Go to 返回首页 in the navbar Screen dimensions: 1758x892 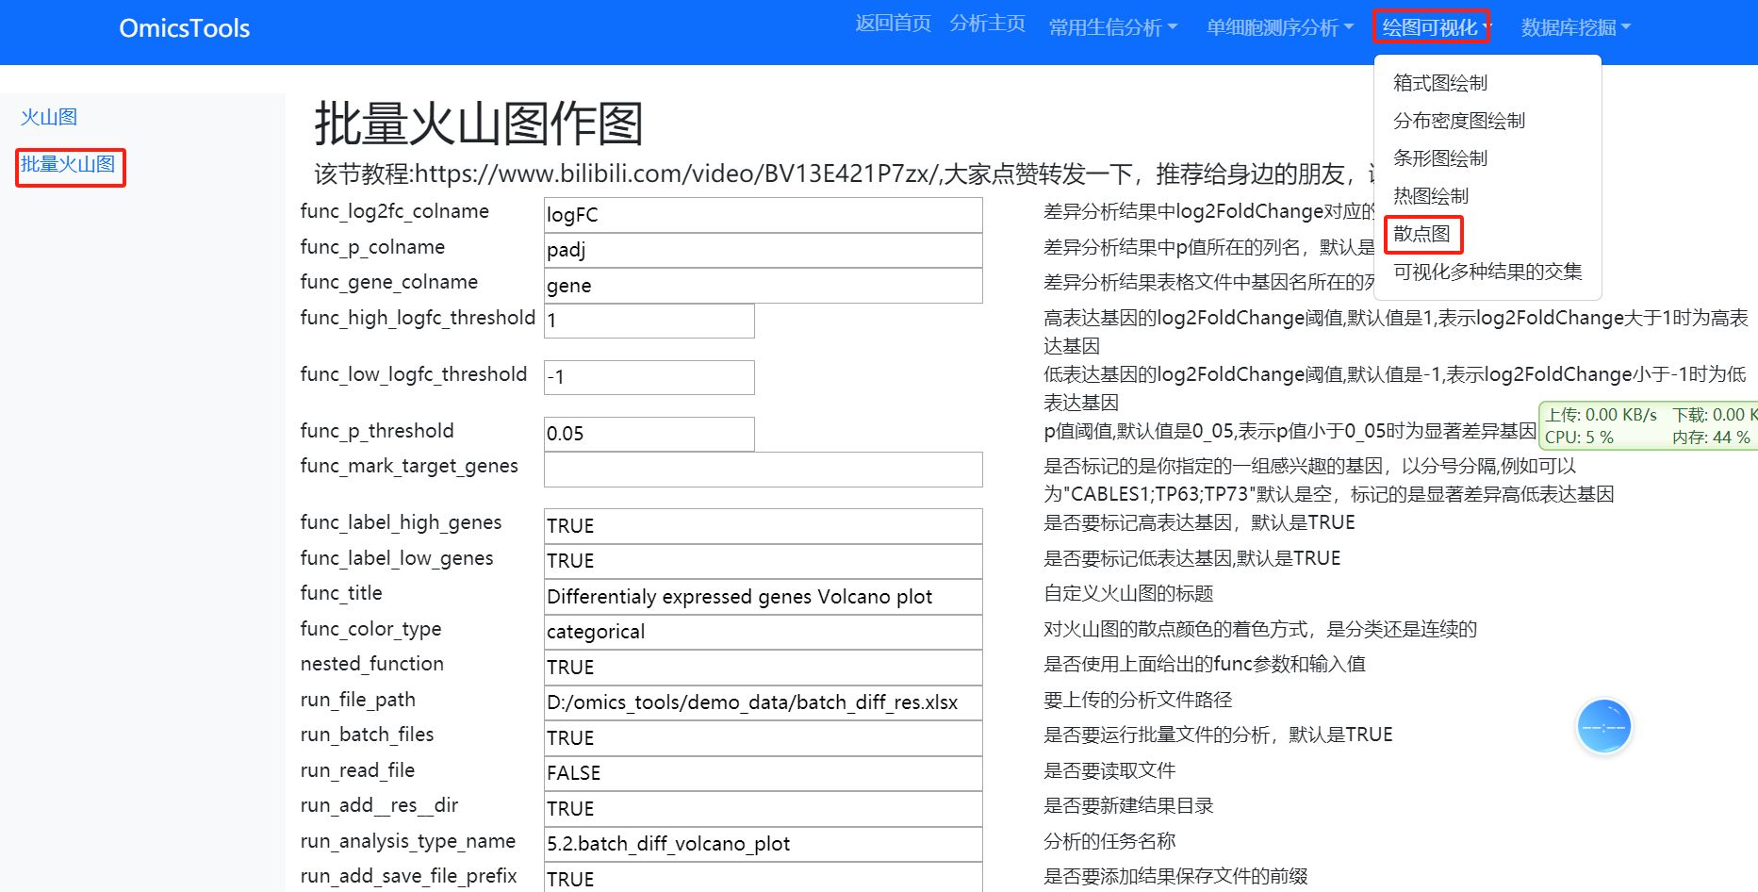click(893, 24)
